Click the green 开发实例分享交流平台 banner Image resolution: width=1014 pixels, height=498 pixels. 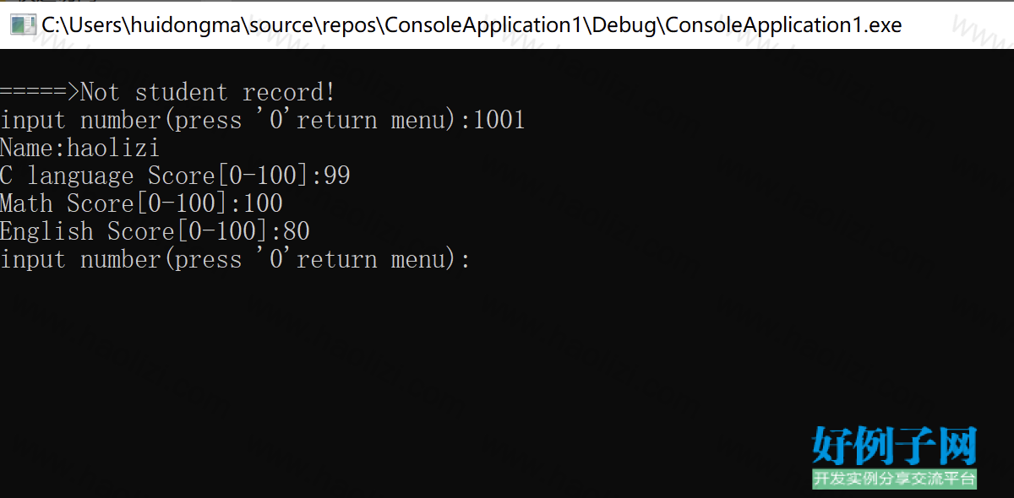(895, 479)
